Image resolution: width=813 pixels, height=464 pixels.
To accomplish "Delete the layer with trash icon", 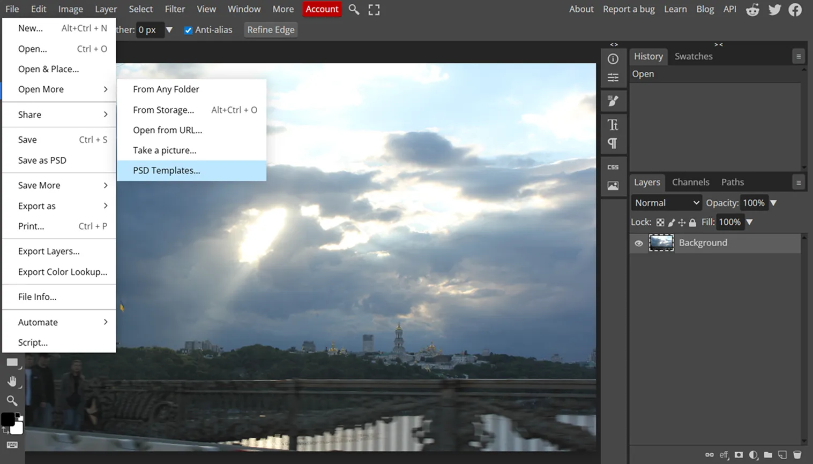I will point(797,454).
